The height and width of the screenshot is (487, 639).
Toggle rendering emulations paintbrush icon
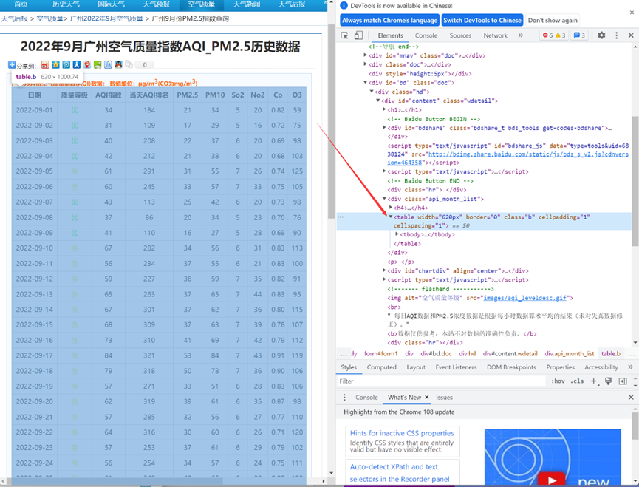(x=608, y=381)
